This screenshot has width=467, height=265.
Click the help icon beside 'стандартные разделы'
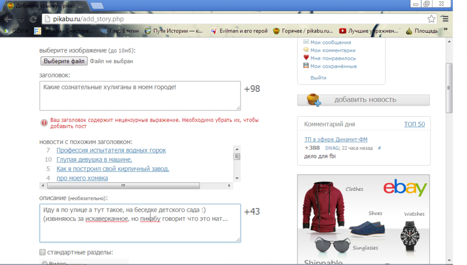pyautogui.click(x=42, y=252)
